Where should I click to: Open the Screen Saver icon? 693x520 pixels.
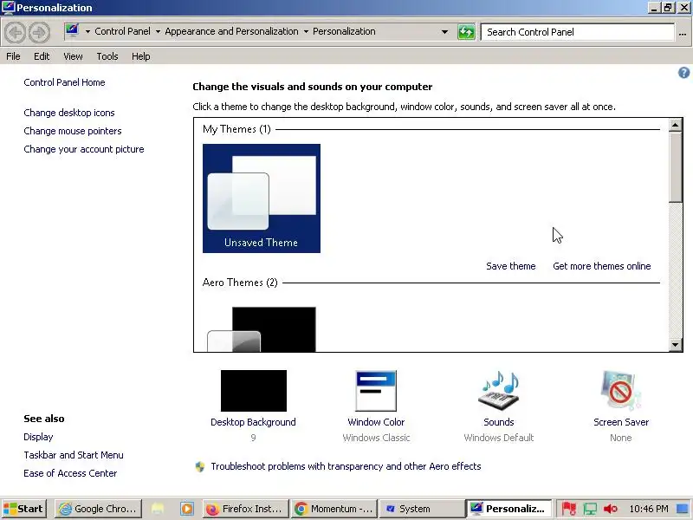tap(620, 391)
